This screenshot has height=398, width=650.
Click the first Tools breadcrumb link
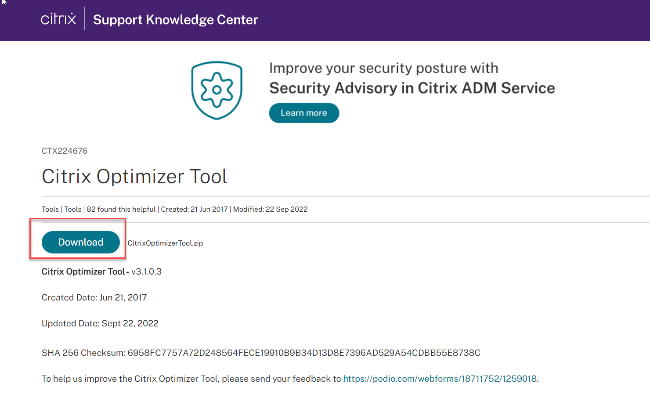point(50,210)
